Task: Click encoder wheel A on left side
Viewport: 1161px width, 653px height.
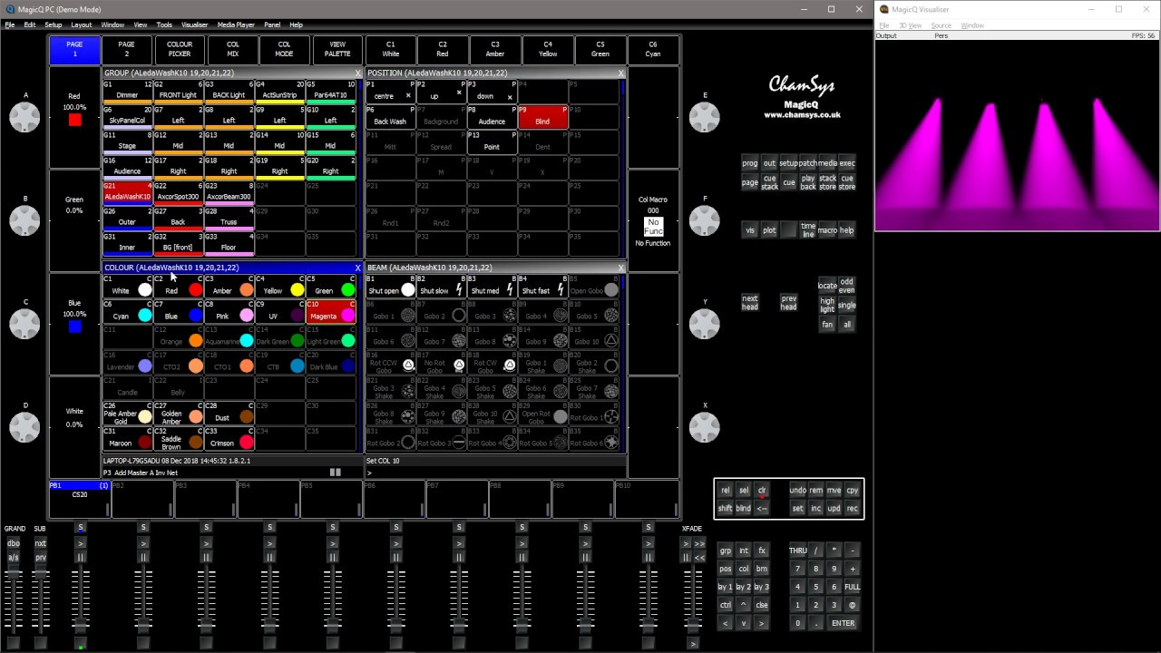Action: [25, 117]
